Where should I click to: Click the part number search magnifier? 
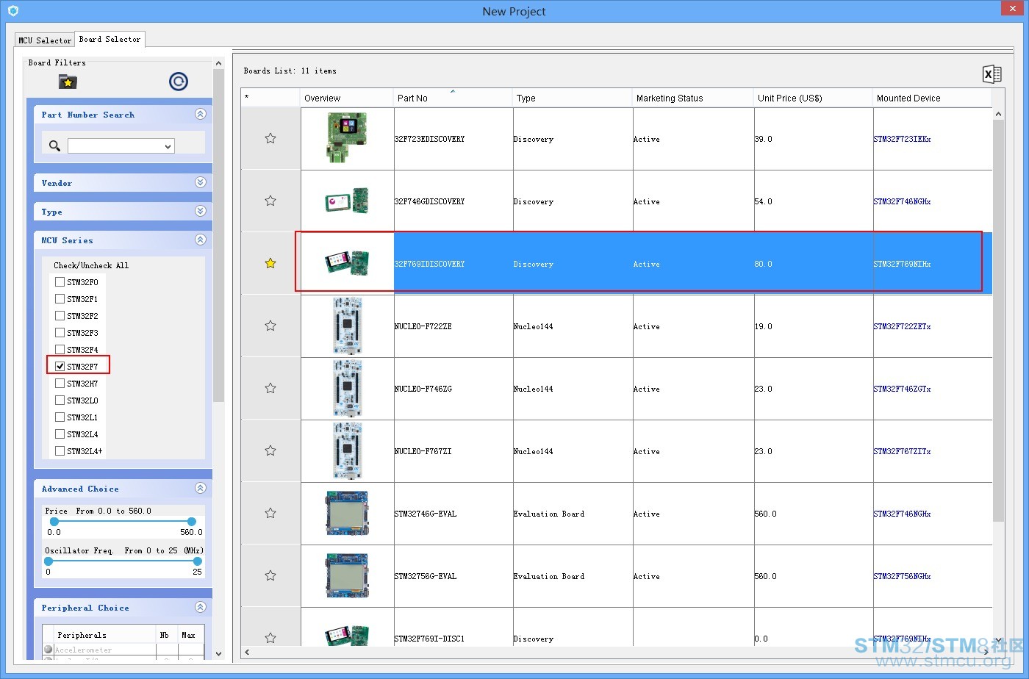click(54, 145)
